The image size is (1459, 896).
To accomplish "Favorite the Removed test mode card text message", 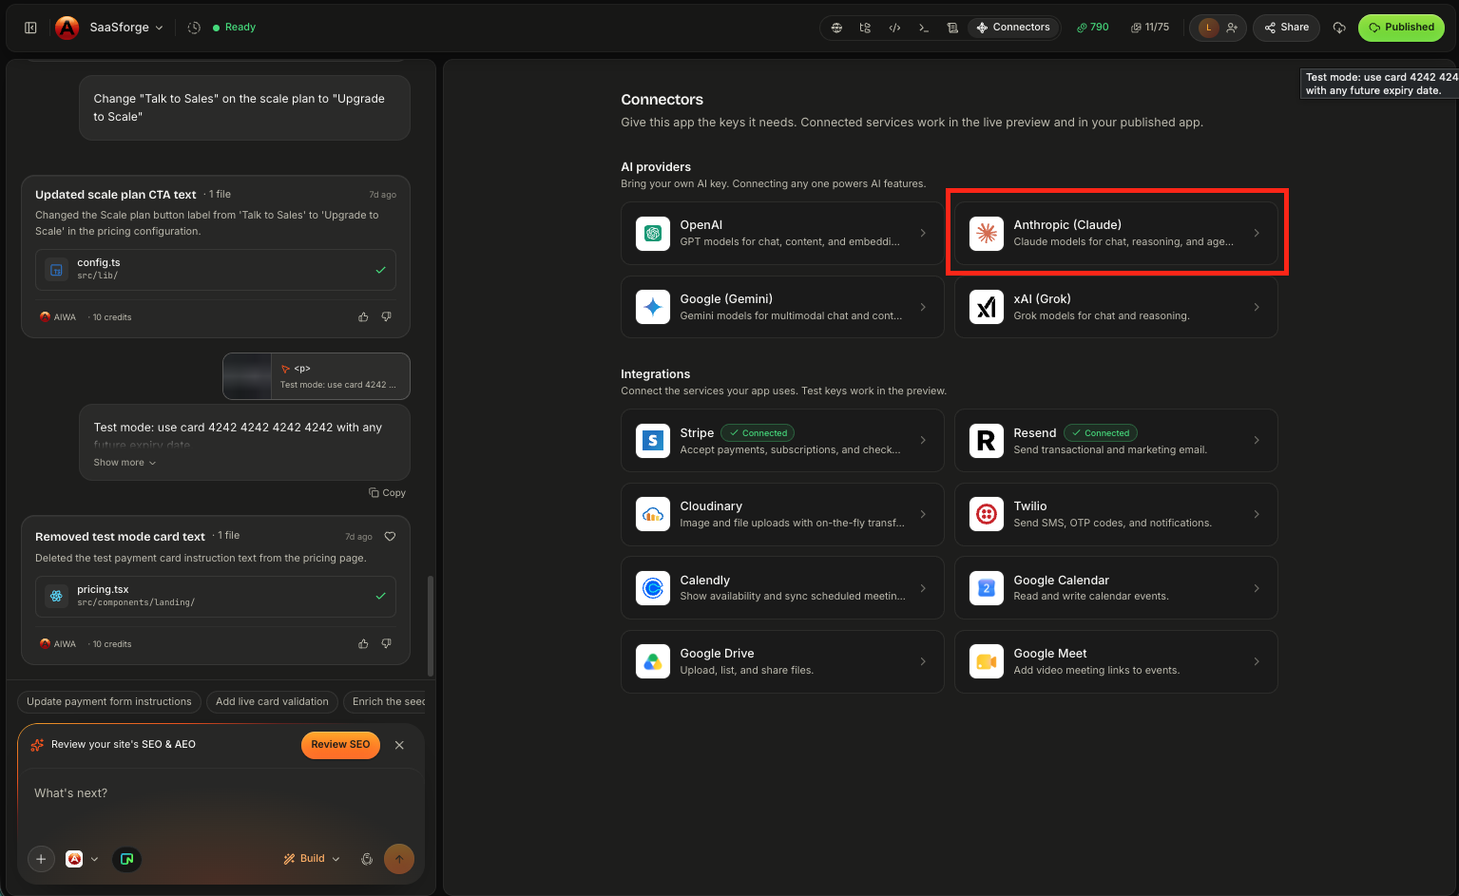I will tap(390, 537).
